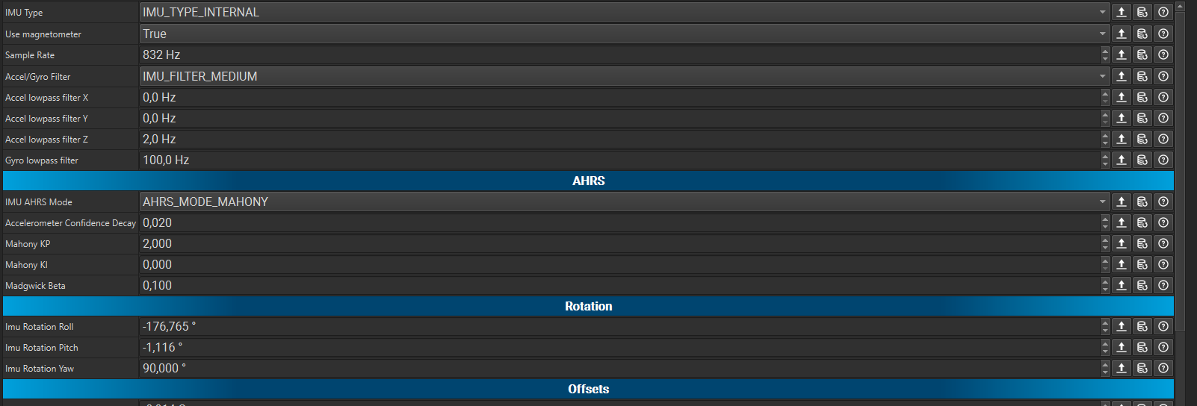
Task: Open help icon for Accel/Gyro Filter
Action: pyautogui.click(x=1163, y=76)
